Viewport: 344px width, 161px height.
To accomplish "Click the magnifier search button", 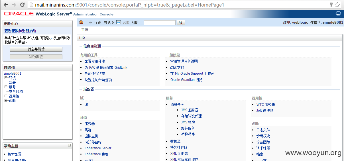I will tap(181, 23).
